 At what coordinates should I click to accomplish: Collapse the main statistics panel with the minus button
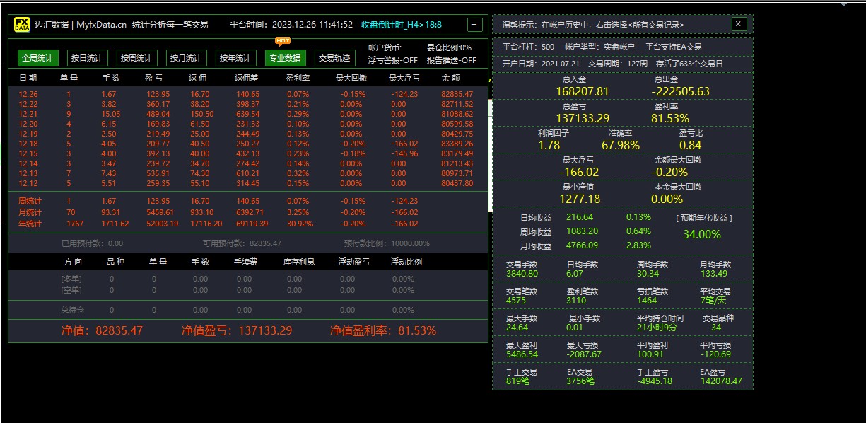click(x=476, y=25)
